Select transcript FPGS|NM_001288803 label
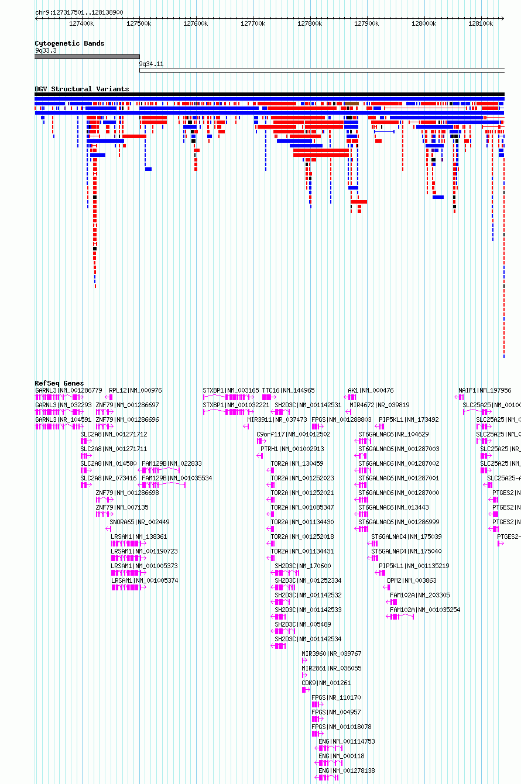Image resolution: width=521 pixels, height=784 pixels. 342,419
